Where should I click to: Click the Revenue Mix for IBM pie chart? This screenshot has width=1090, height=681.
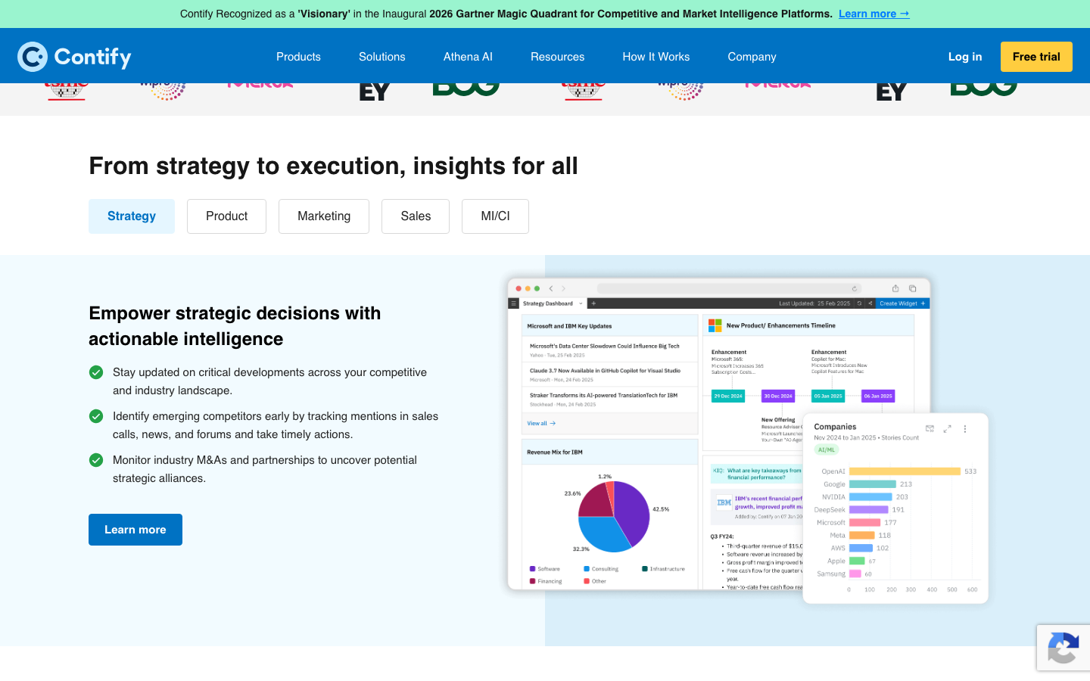coord(614,516)
